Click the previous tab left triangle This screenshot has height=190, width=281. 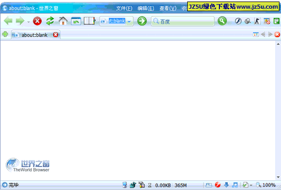(263, 34)
